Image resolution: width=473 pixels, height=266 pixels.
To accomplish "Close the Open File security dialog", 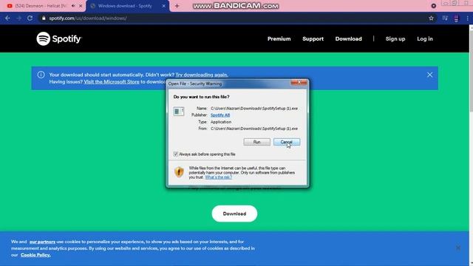I will pyautogui.click(x=299, y=82).
